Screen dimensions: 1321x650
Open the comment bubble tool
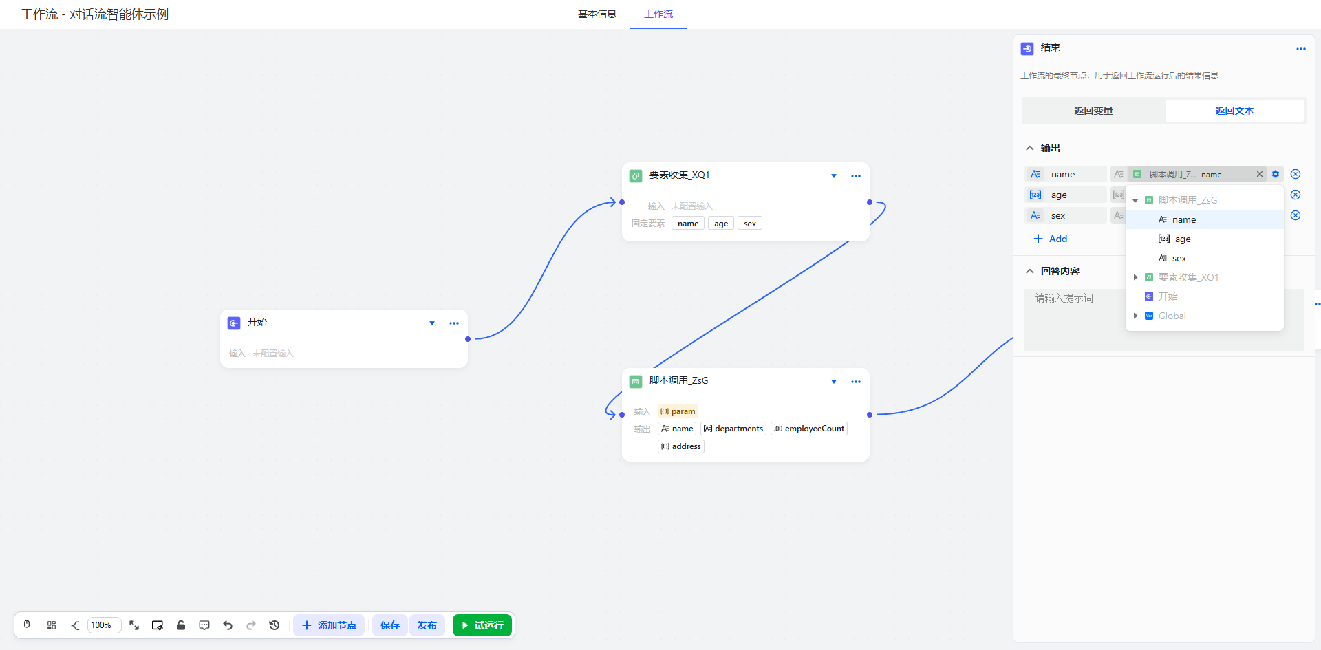(204, 625)
